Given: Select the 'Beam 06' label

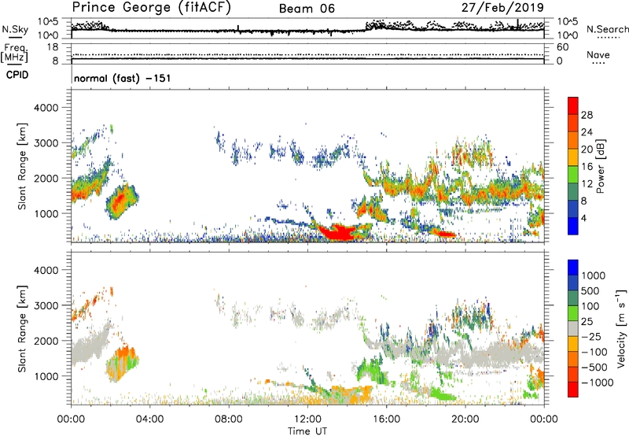Looking at the screenshot, I should point(307,9).
